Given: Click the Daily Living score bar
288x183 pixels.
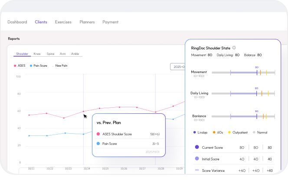Looking at the screenshot, I should (243, 93).
